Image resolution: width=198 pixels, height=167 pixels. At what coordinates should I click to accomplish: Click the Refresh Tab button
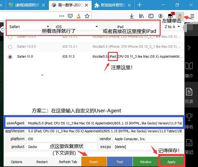point(68,162)
